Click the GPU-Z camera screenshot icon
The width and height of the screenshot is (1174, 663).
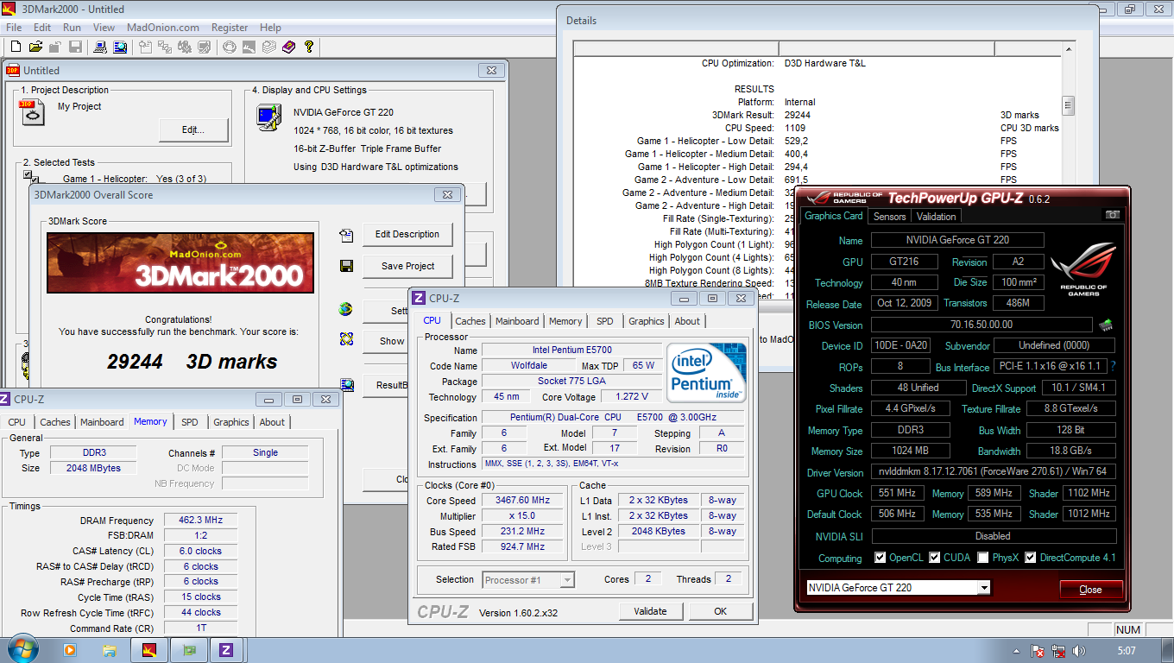pos(1113,215)
